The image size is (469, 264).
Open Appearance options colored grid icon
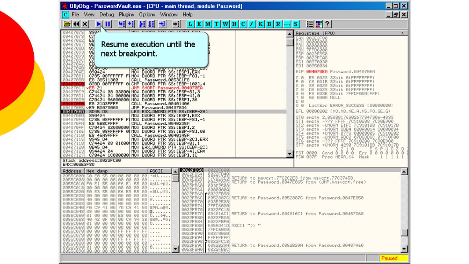pyautogui.click(x=319, y=24)
